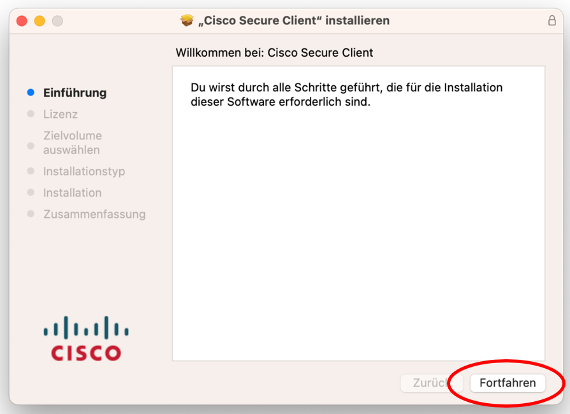Click the blue bullet beside Einführung
Image resolution: width=570 pixels, height=414 pixels.
click(x=31, y=92)
